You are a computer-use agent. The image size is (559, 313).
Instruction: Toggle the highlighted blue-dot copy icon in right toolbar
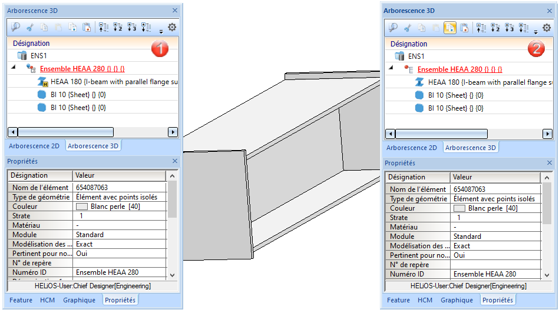click(450, 28)
